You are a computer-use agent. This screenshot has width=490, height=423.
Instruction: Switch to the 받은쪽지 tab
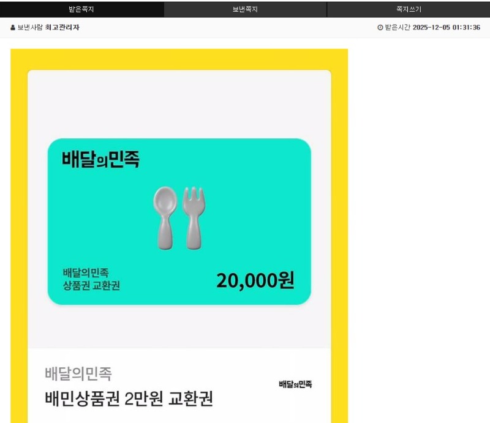(x=81, y=9)
